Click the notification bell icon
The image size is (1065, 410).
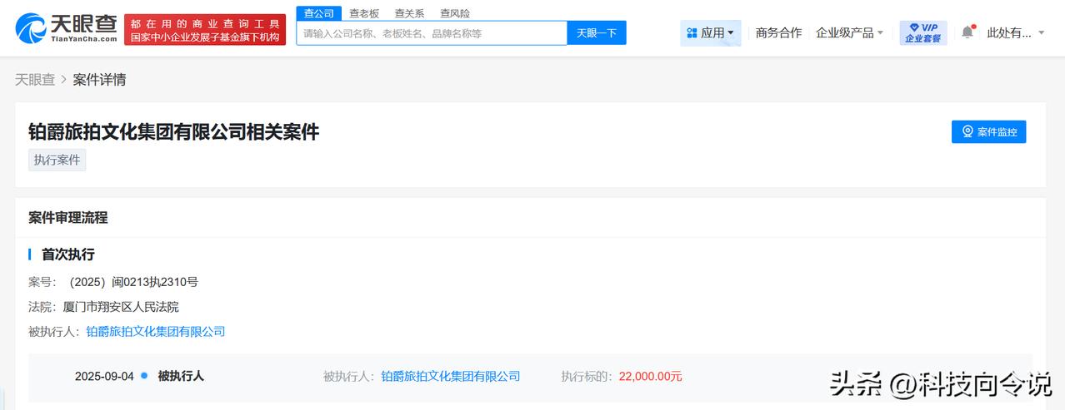click(x=967, y=32)
